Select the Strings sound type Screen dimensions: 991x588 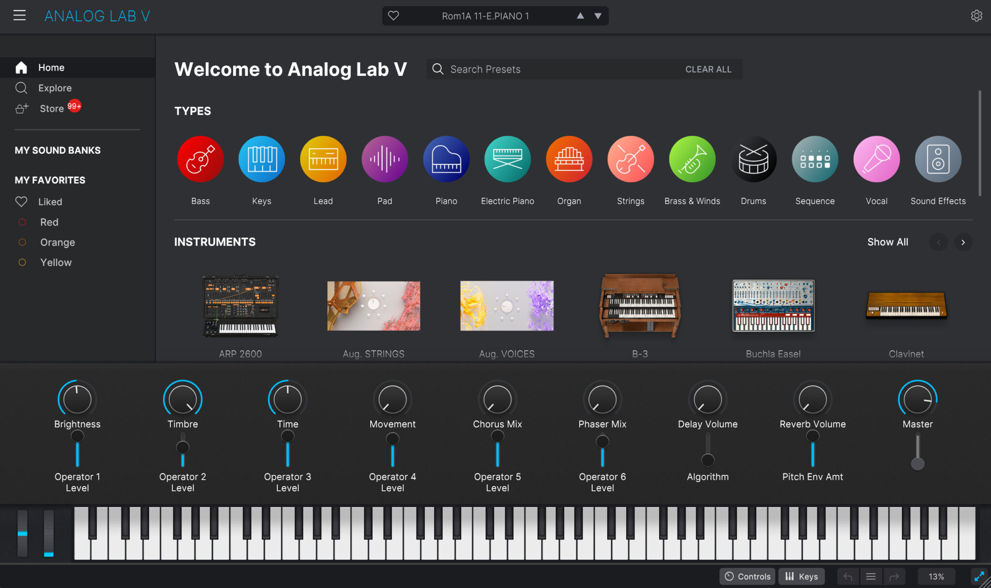tap(630, 159)
